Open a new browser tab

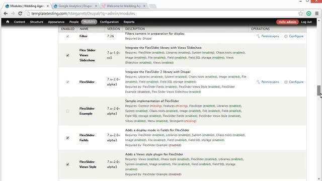(152, 6)
